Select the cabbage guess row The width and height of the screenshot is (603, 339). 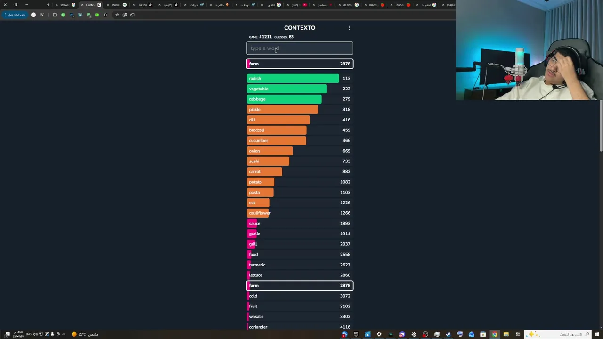(x=300, y=99)
